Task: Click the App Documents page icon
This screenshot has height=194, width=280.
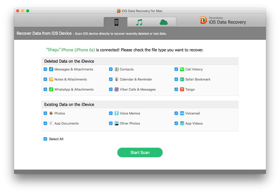Action: 51,123
